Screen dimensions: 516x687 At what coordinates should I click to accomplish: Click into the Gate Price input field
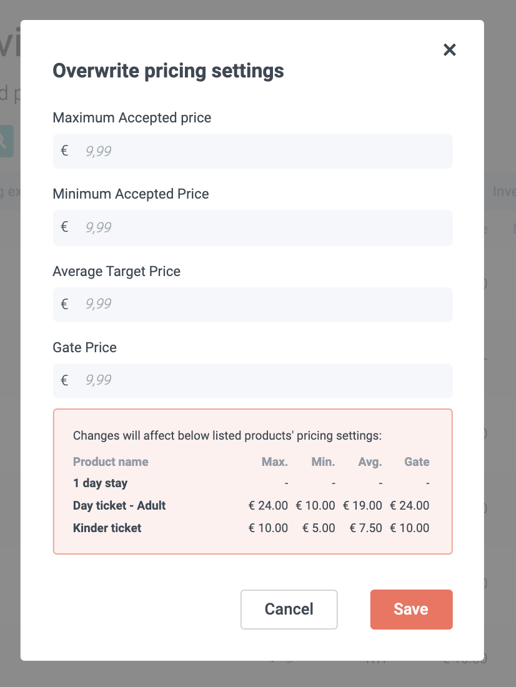(262, 381)
